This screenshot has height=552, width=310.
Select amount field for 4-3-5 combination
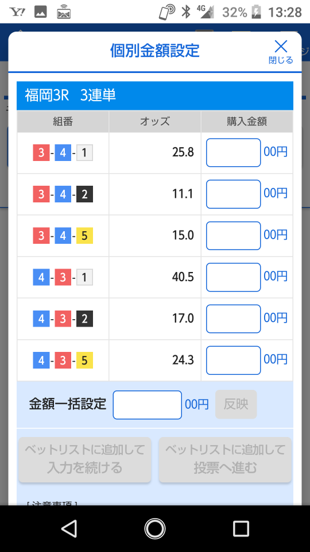tap(234, 360)
